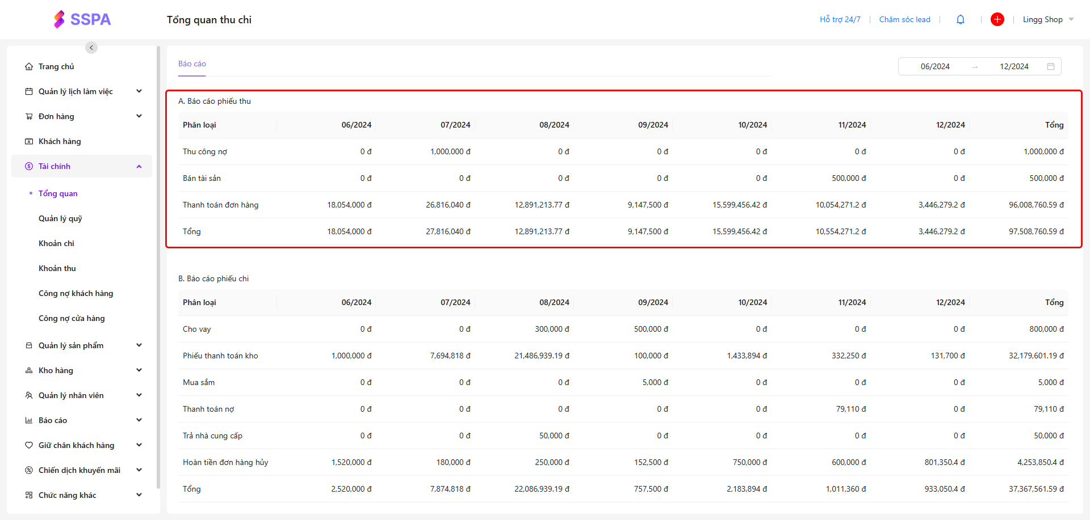This screenshot has width=1090, height=520.
Task: Click the Kho hàng warehouse icon
Action: click(x=29, y=370)
